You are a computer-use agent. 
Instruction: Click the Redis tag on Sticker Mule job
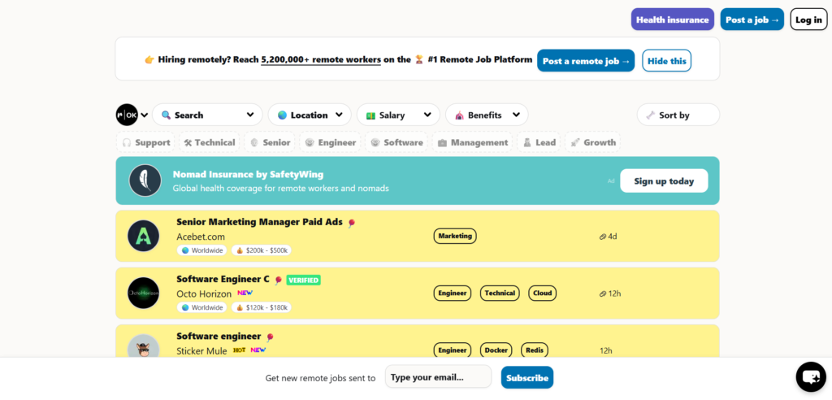pyautogui.click(x=535, y=350)
